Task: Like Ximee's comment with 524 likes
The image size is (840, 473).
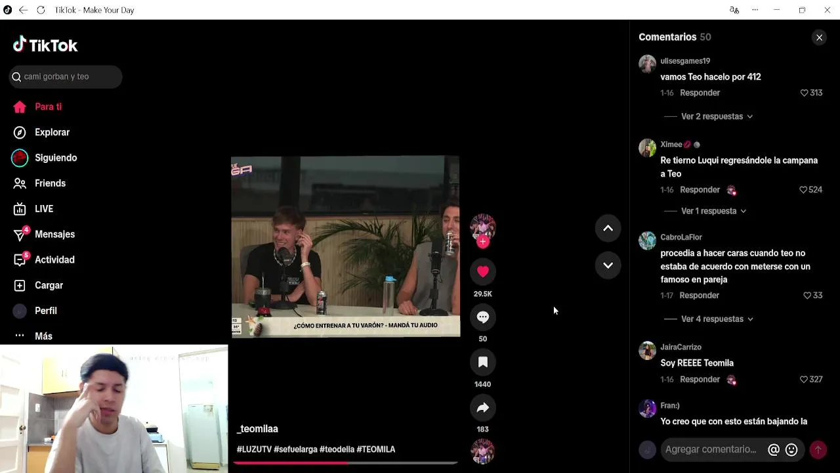Action: coord(803,190)
